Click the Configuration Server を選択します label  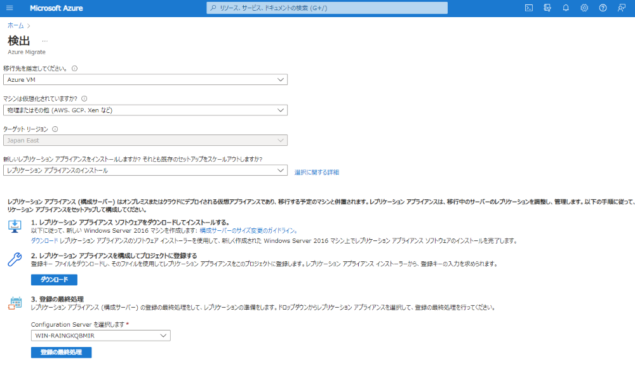point(77,324)
